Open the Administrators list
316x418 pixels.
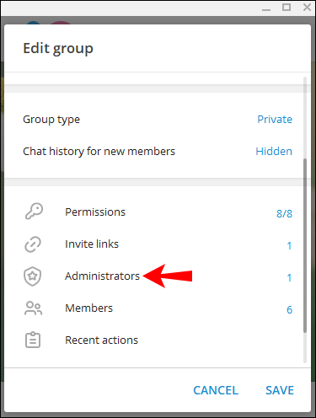click(x=158, y=276)
